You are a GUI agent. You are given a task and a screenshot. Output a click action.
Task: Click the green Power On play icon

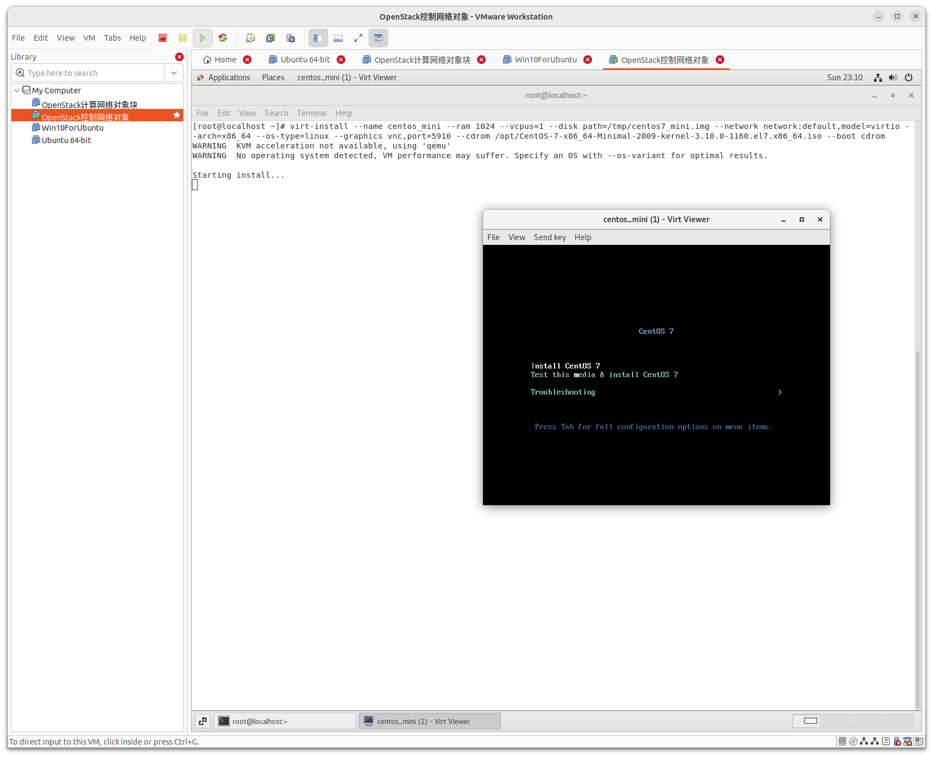pyautogui.click(x=203, y=38)
